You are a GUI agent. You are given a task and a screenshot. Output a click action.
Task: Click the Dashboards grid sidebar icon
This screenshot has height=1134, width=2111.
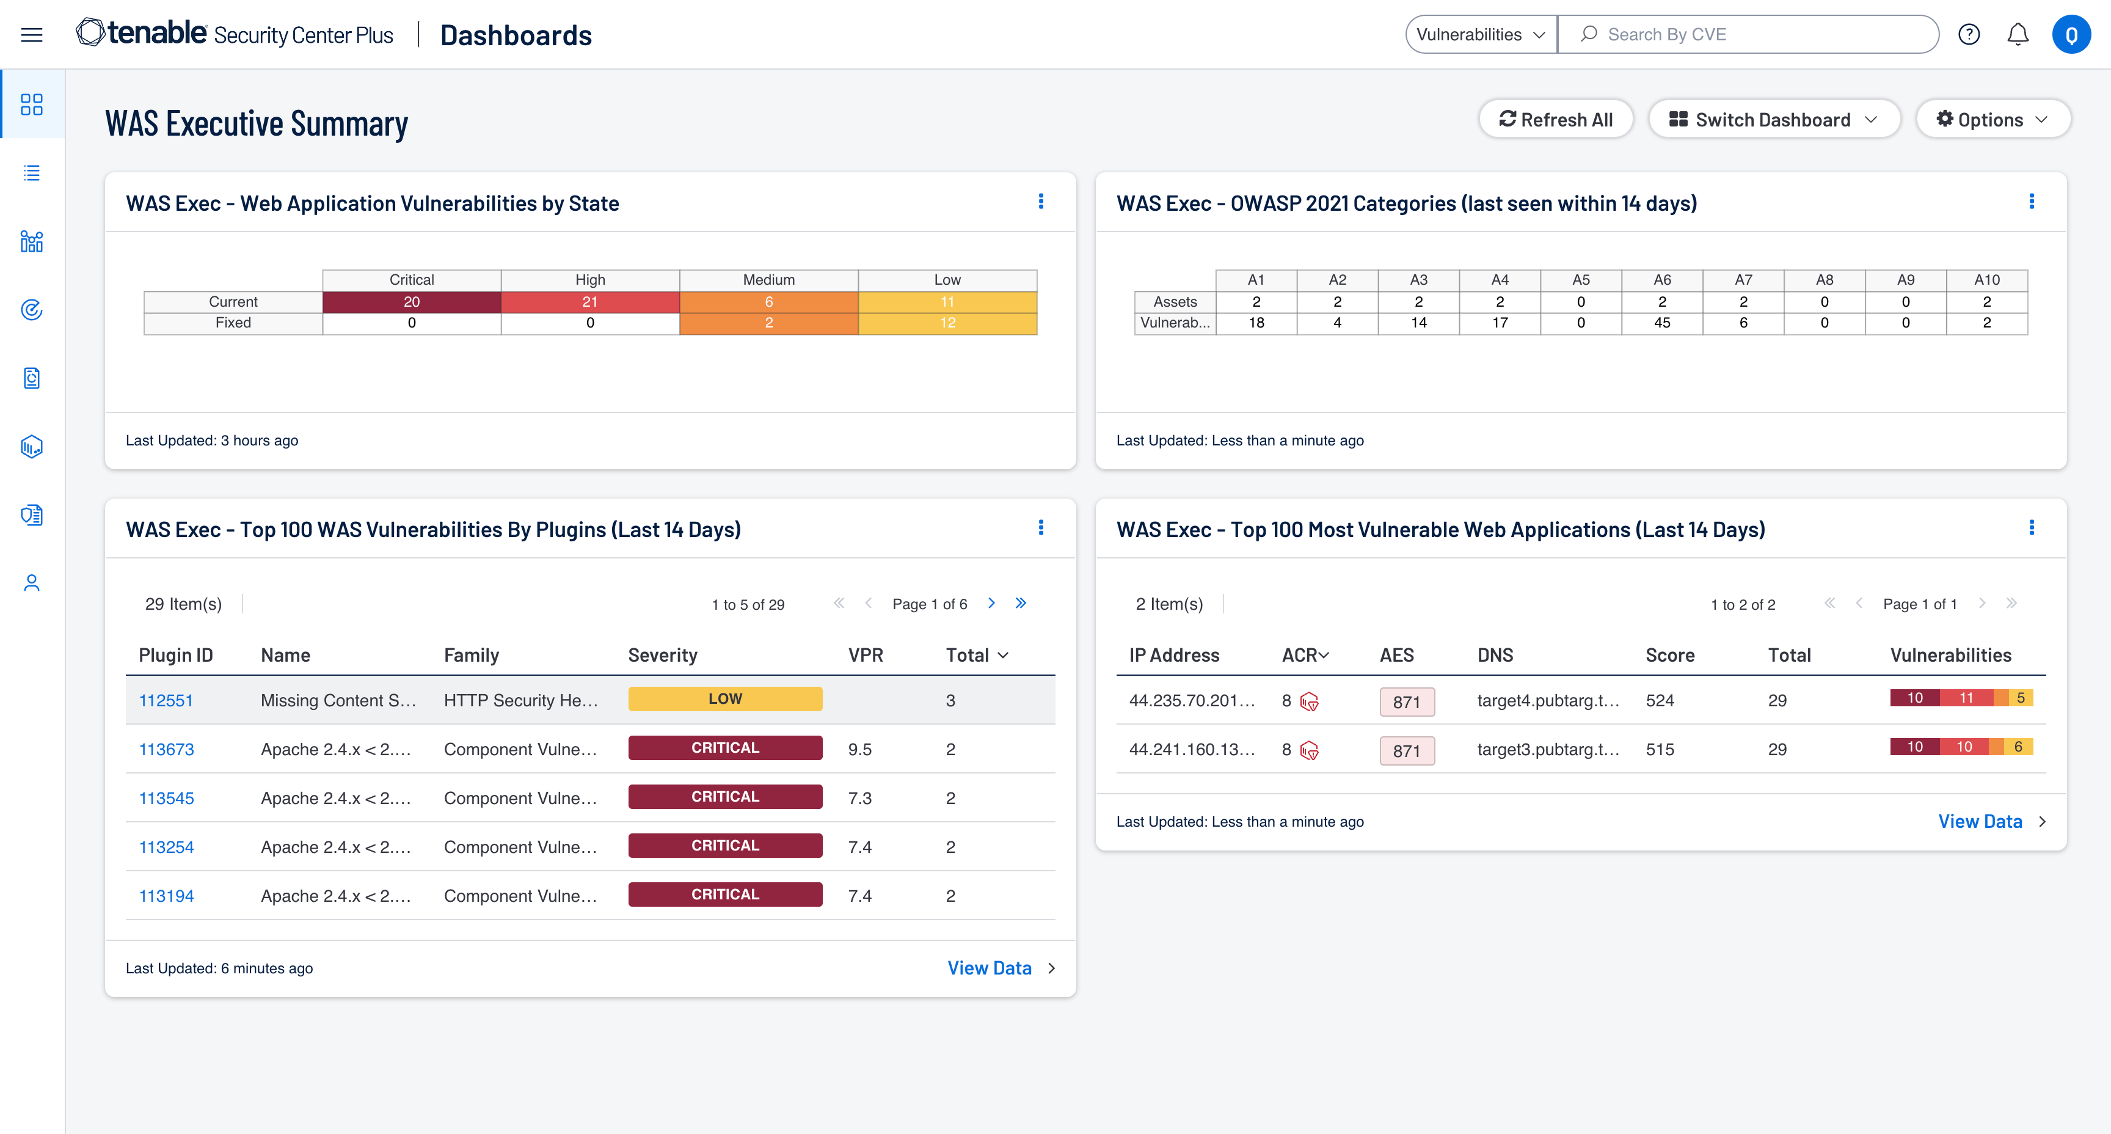tap(31, 104)
